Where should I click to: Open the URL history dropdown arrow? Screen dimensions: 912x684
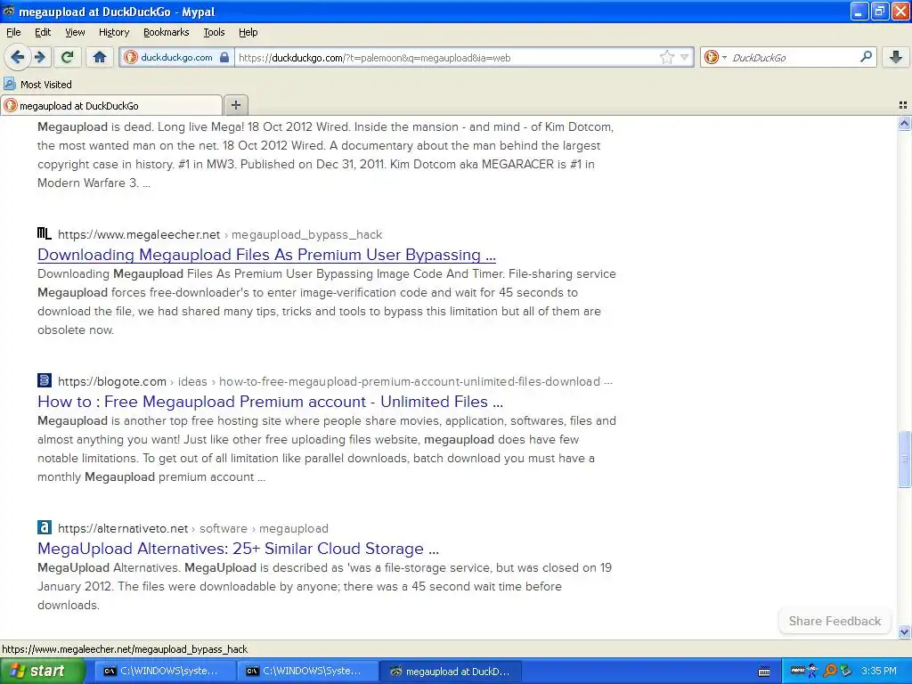coord(685,58)
